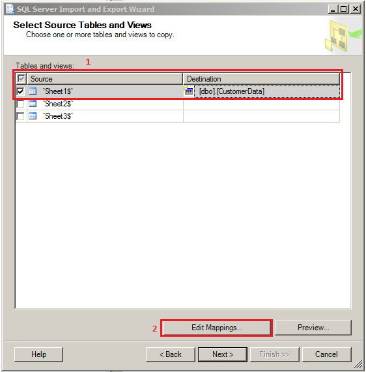Image resolution: width=366 pixels, height=372 pixels.
Task: Check the Sheet3$ checkbox
Action: (x=21, y=116)
